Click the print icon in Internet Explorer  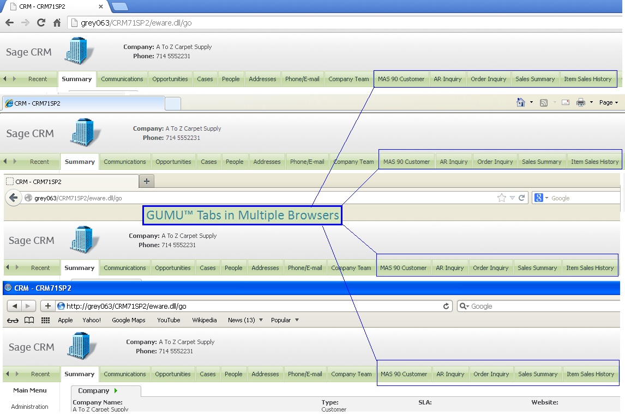581,102
